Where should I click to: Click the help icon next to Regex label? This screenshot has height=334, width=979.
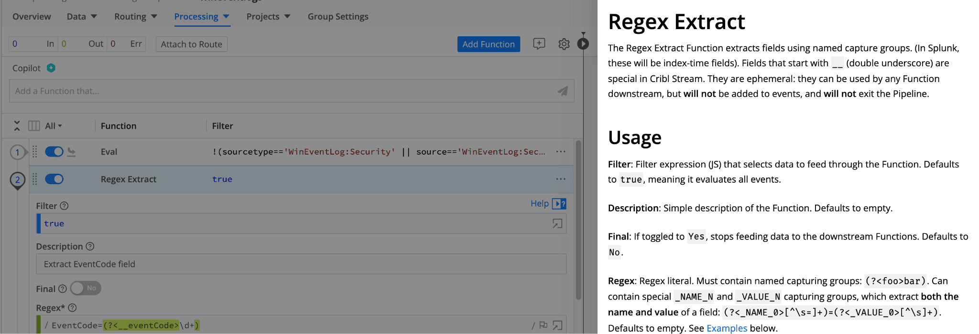72,308
